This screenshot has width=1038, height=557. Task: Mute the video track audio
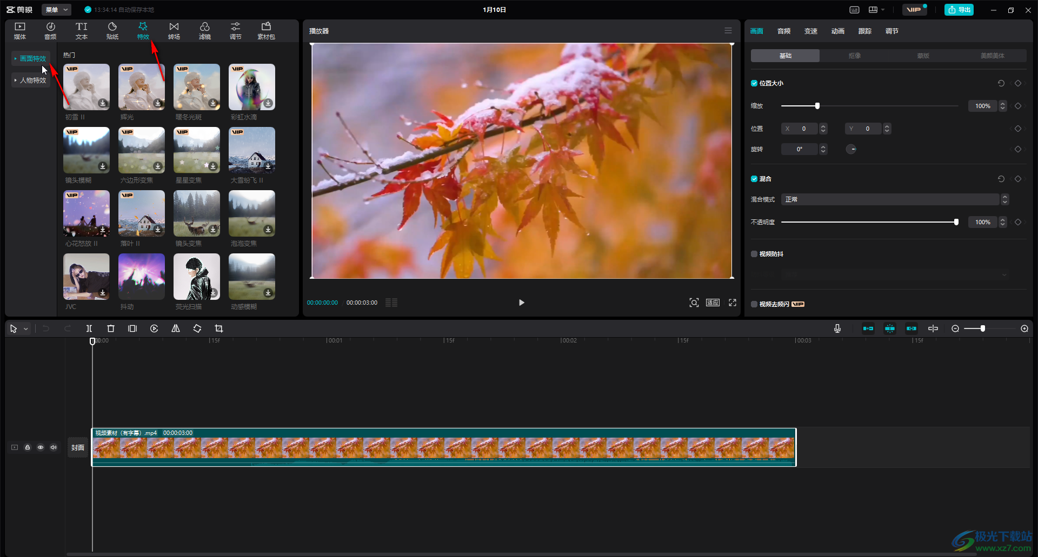(54, 447)
